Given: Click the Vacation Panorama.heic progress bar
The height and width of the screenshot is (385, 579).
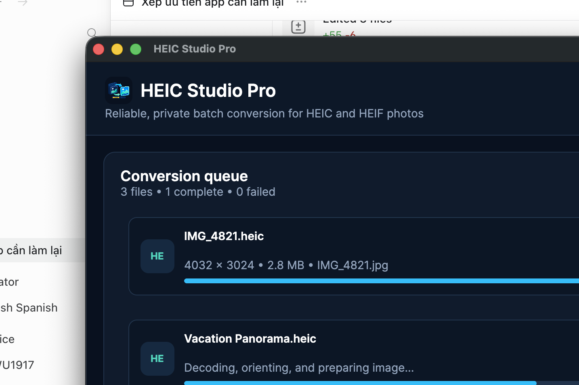Looking at the screenshot, I should [x=382, y=383].
